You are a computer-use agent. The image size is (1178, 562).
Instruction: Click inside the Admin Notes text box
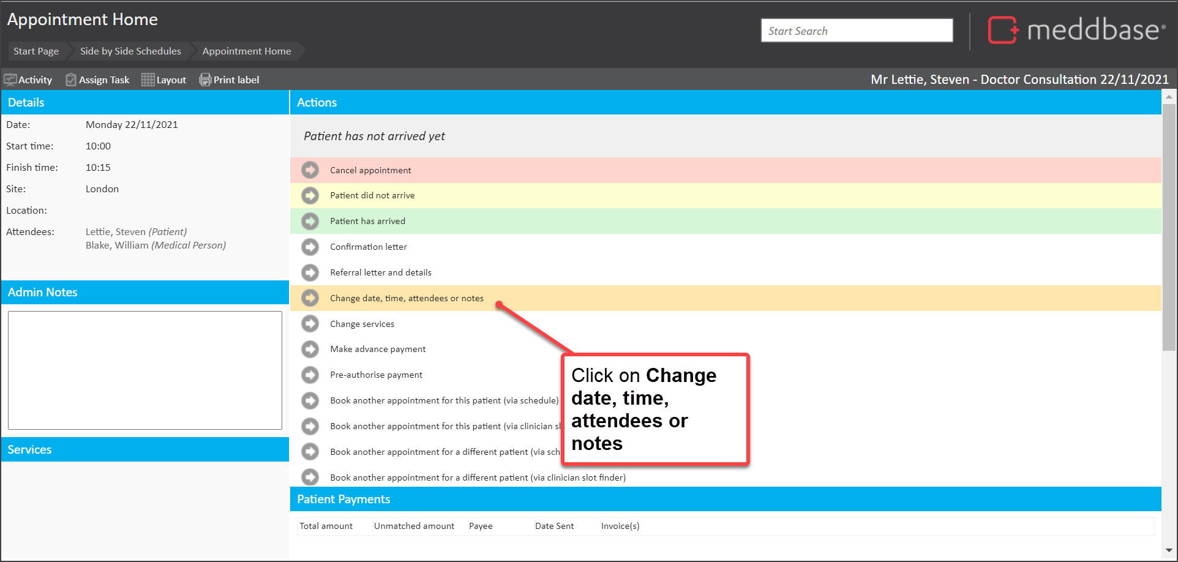[145, 370]
